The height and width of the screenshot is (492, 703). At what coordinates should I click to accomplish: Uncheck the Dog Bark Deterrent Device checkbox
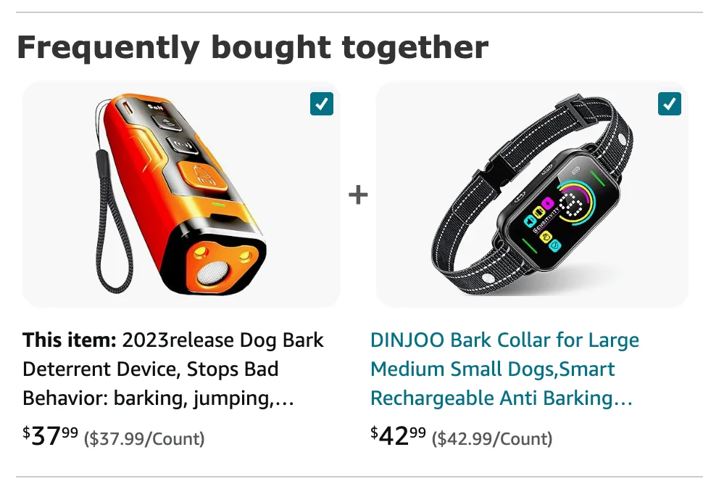pos(321,104)
